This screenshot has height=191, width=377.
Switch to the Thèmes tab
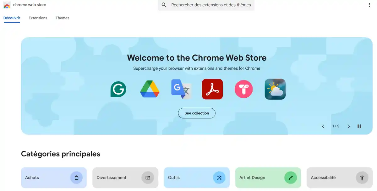coord(63,18)
